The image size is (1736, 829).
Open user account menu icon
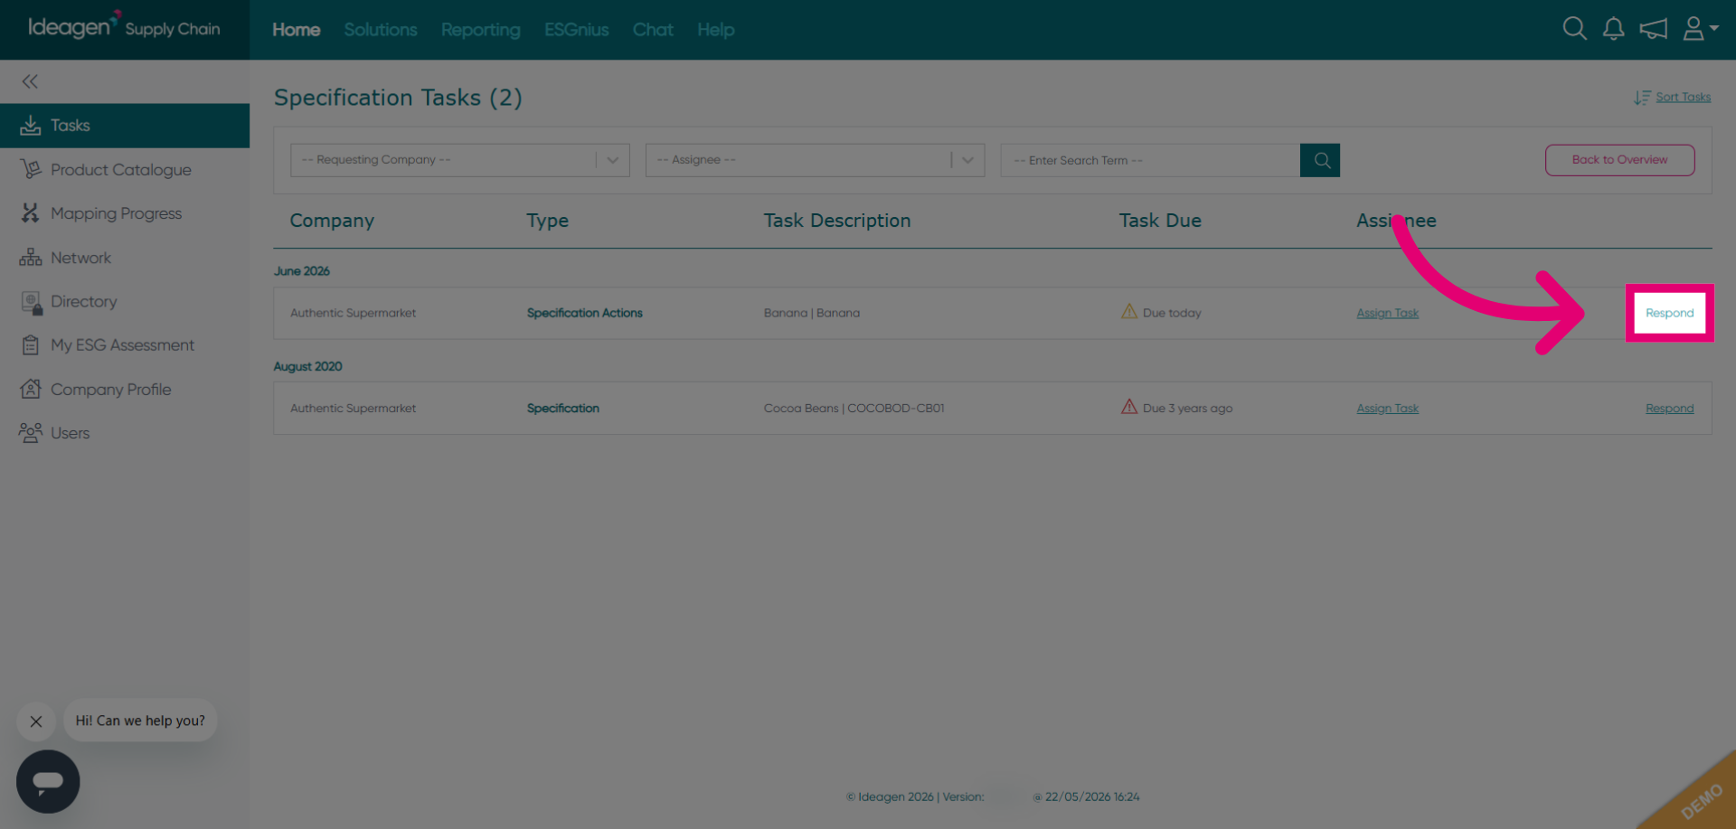click(1700, 29)
